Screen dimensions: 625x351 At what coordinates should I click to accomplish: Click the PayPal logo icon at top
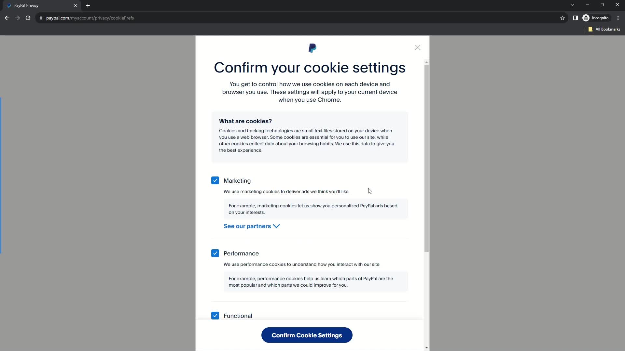313,48
